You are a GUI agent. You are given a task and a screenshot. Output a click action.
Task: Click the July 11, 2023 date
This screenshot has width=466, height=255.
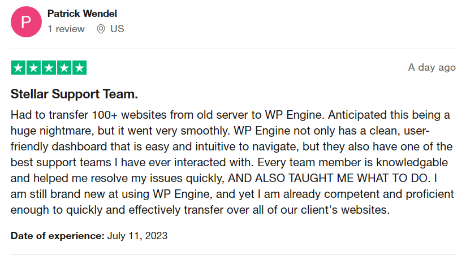click(x=137, y=235)
